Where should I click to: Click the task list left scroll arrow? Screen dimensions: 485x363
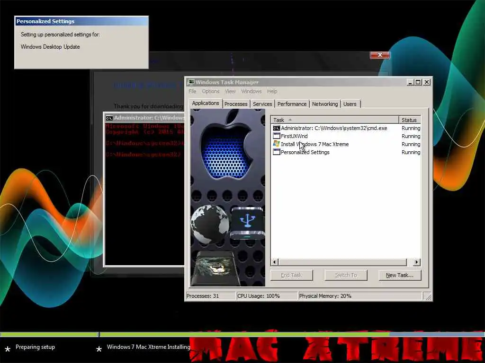click(x=275, y=262)
